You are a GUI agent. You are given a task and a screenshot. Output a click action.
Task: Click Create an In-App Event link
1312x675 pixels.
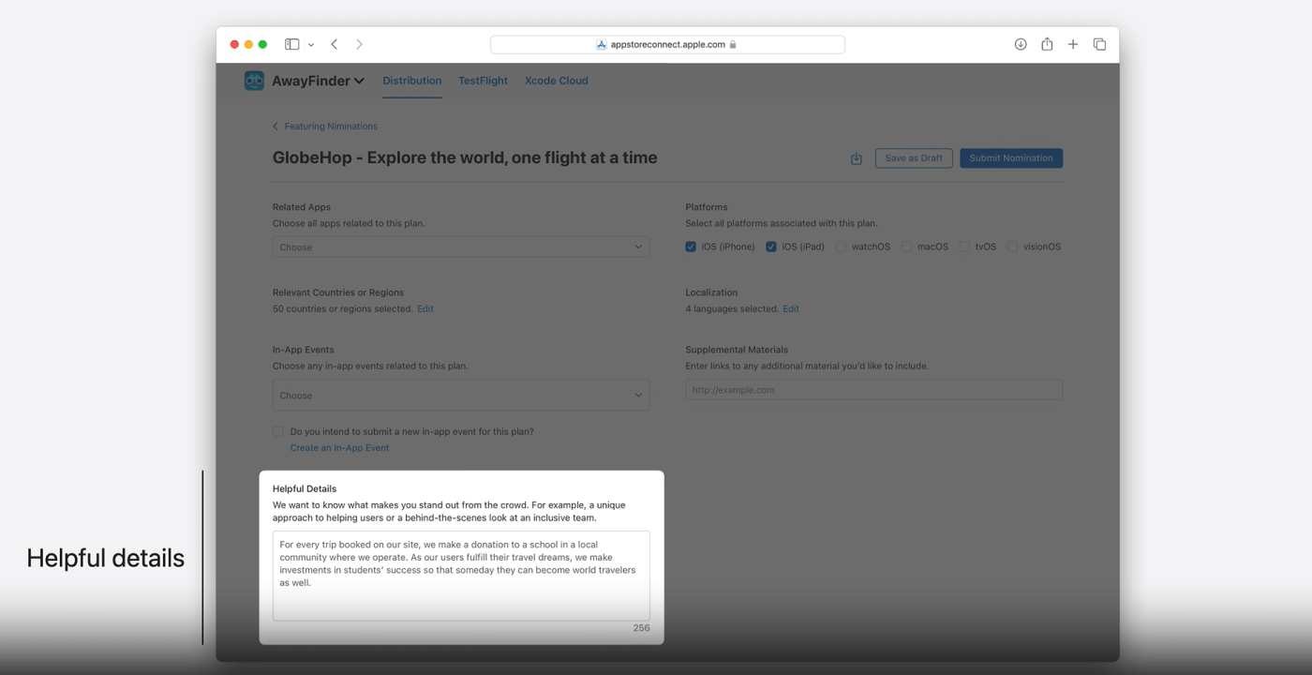tap(339, 448)
